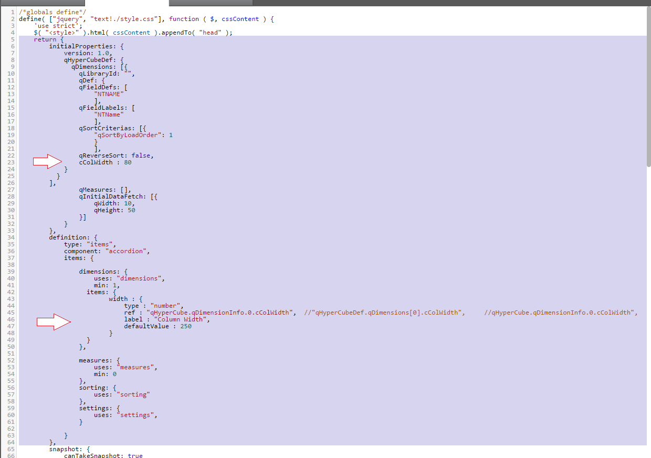Click the "qSortByLoadOrder": 1 text

133,135
